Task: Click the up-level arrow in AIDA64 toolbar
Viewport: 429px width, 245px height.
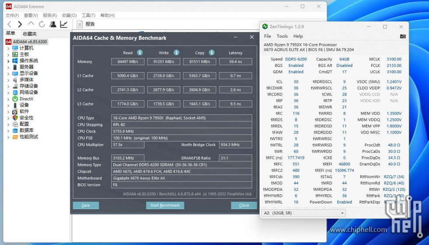Action: [31, 24]
